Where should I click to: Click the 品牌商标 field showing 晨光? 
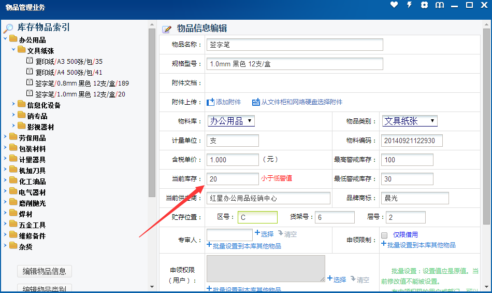click(415, 198)
